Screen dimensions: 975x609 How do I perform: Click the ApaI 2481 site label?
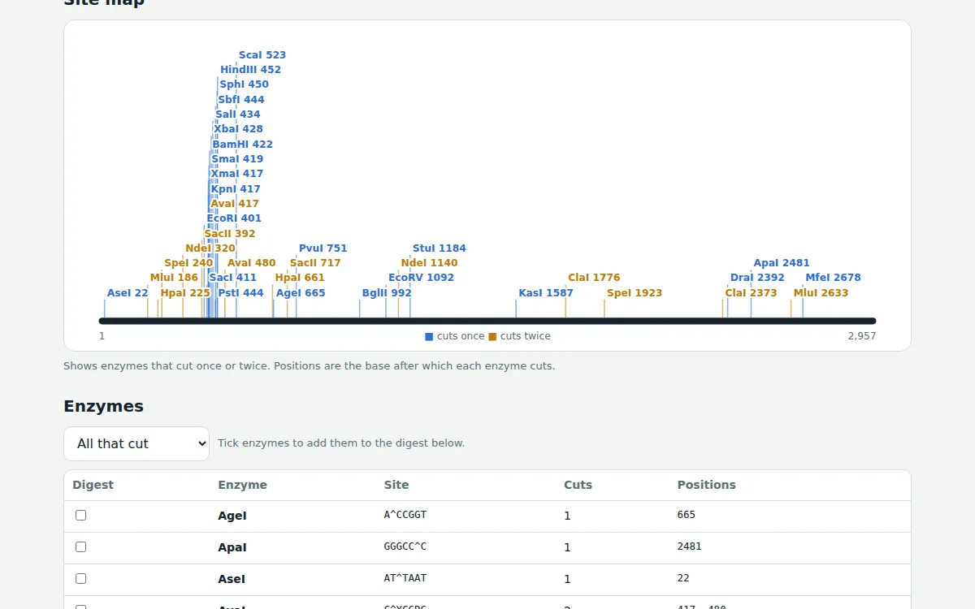782,263
